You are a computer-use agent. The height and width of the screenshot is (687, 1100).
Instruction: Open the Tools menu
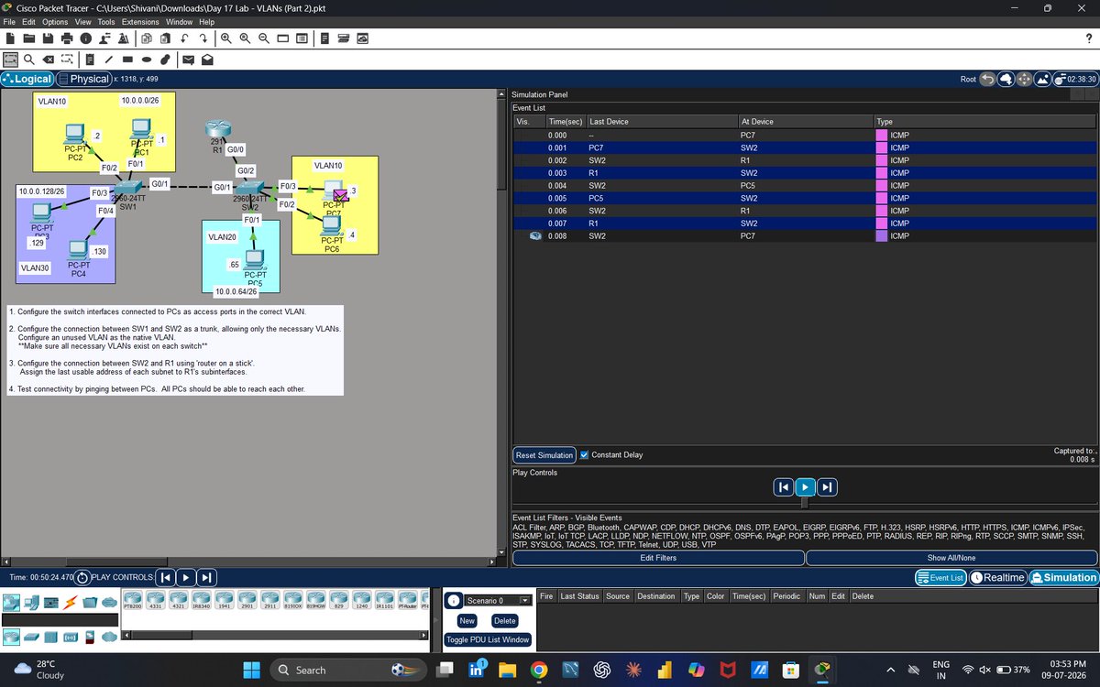click(106, 22)
